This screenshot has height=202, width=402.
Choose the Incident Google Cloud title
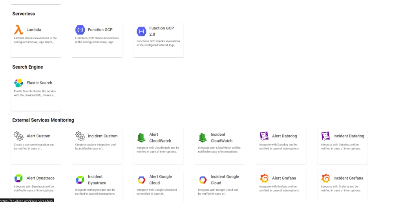[x=225, y=180]
